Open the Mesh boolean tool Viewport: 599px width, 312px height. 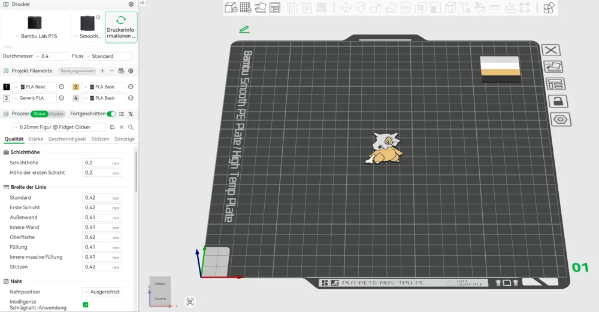(420, 7)
